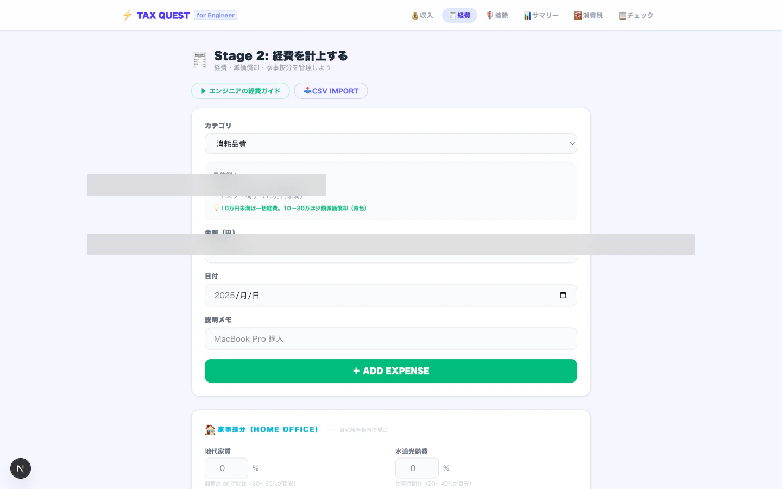Click the clipboard icon beside チェック

[x=622, y=15]
